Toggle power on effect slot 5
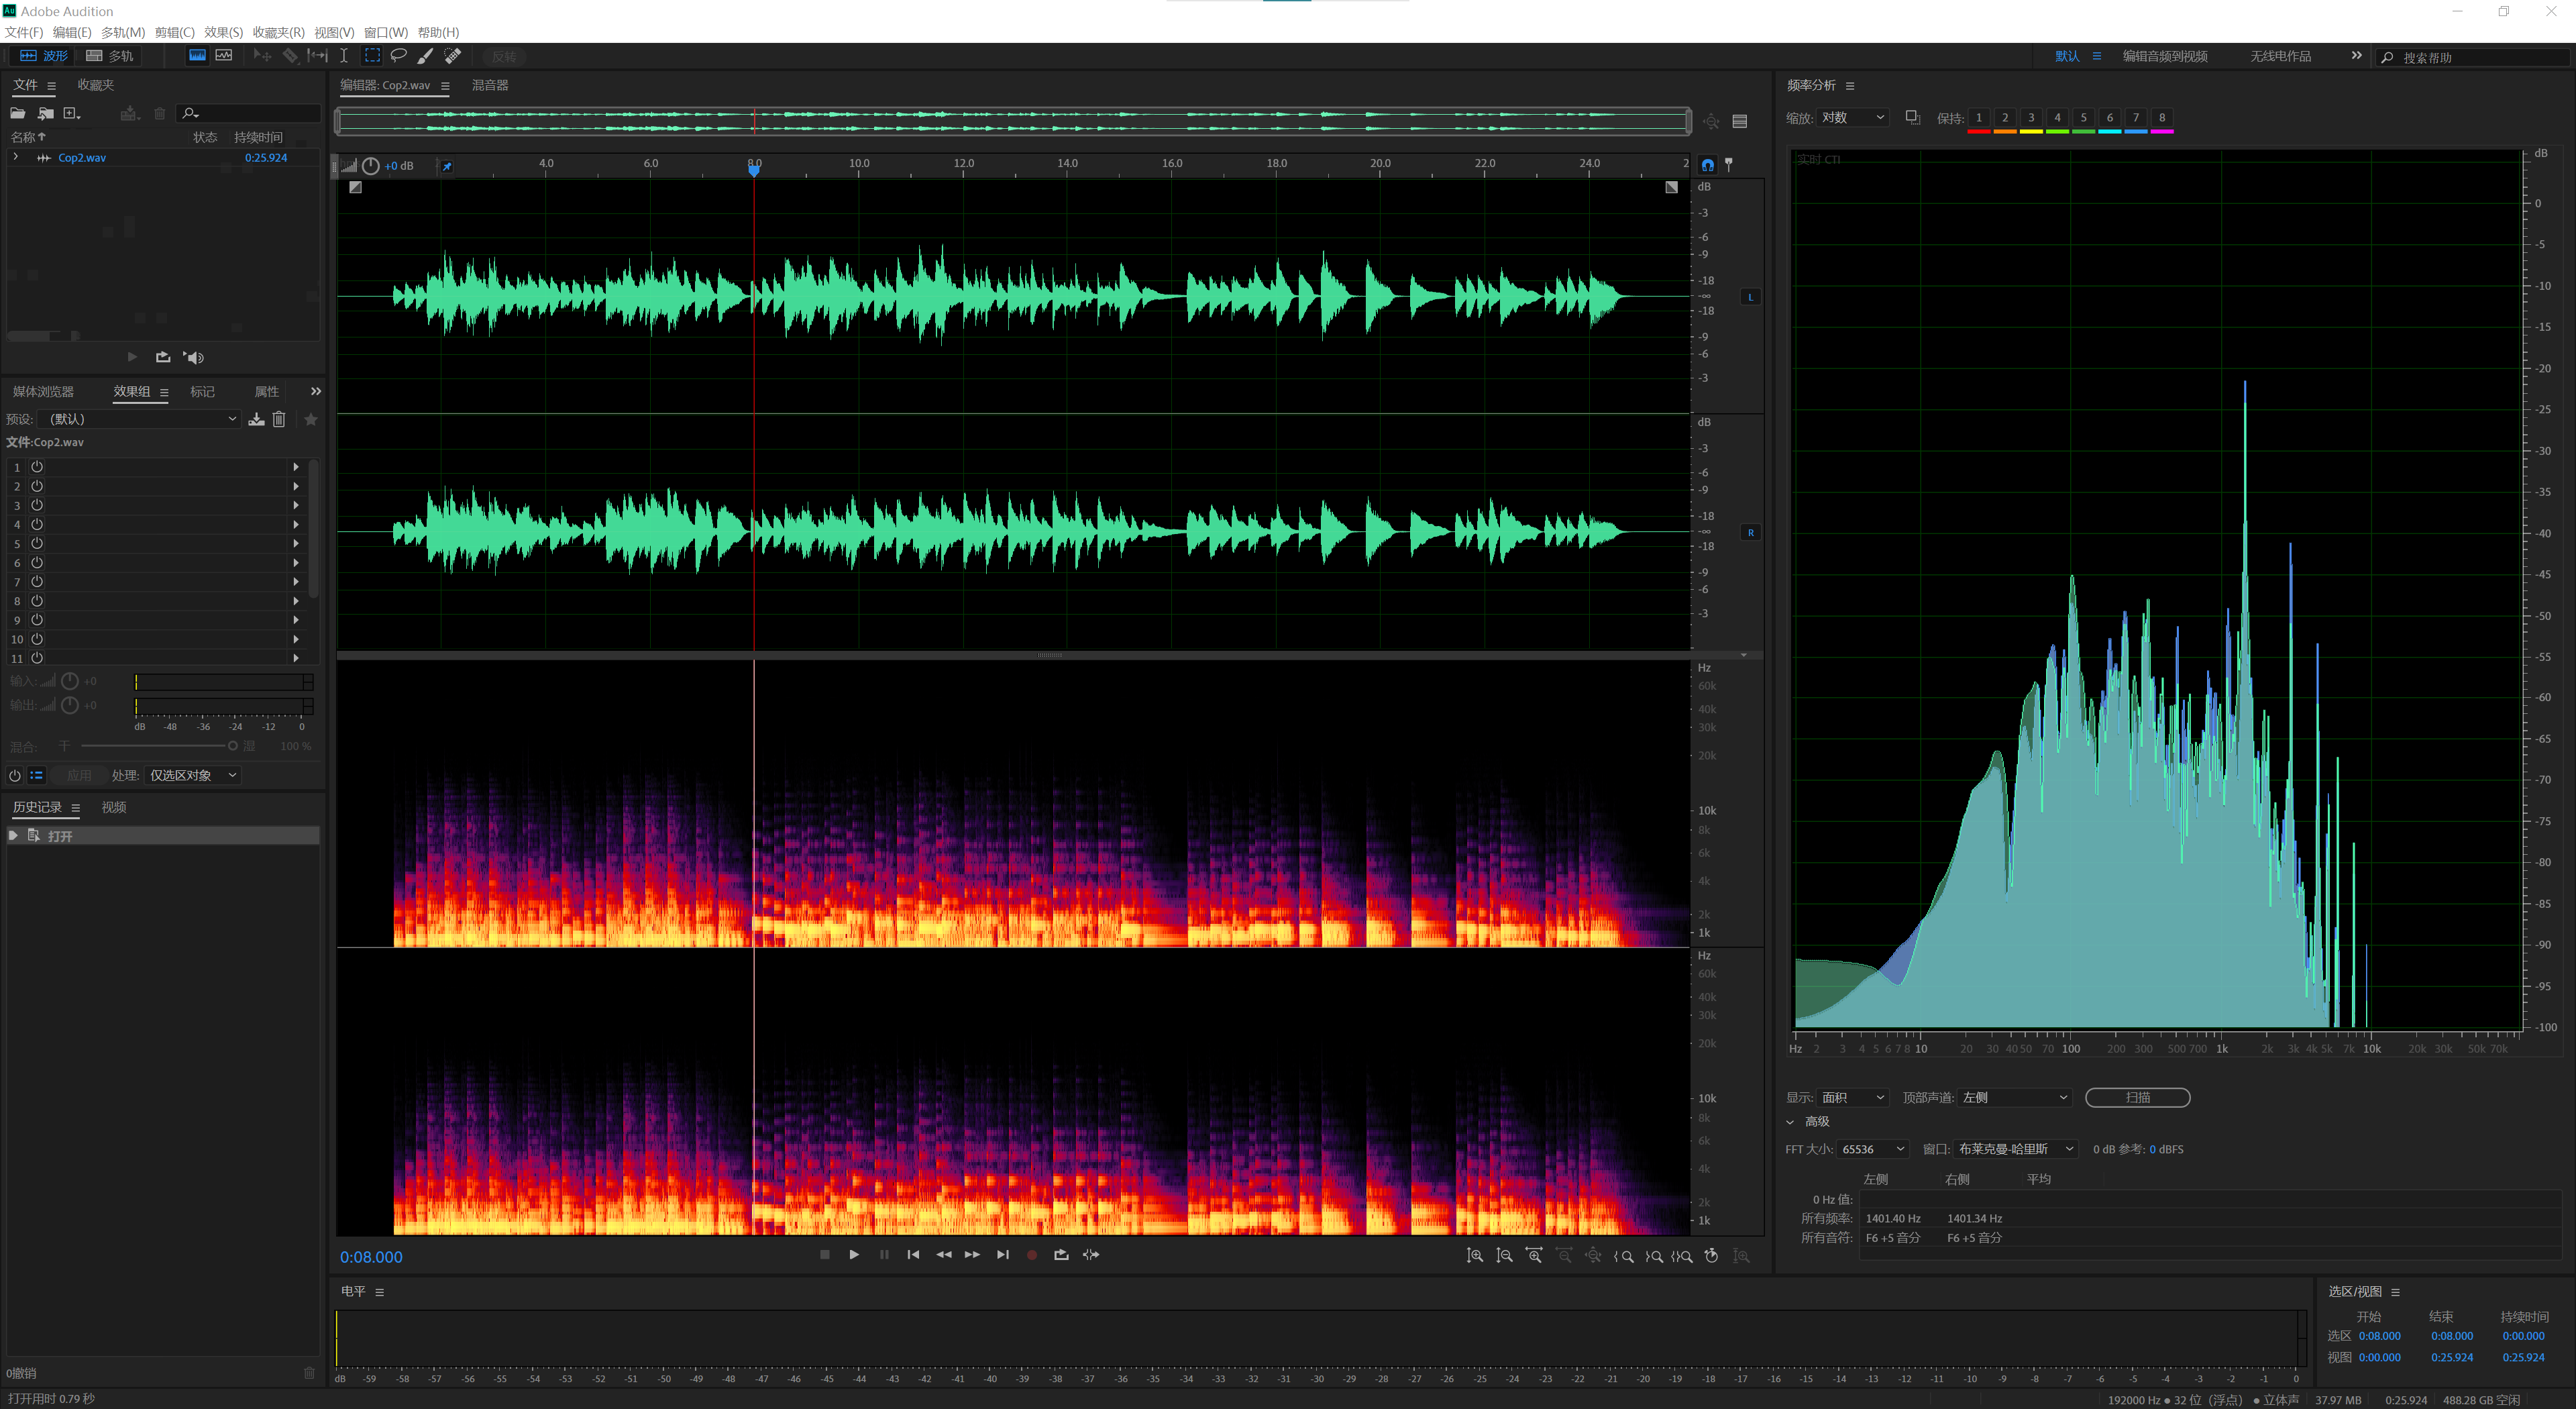2576x1409 pixels. pyautogui.click(x=36, y=543)
